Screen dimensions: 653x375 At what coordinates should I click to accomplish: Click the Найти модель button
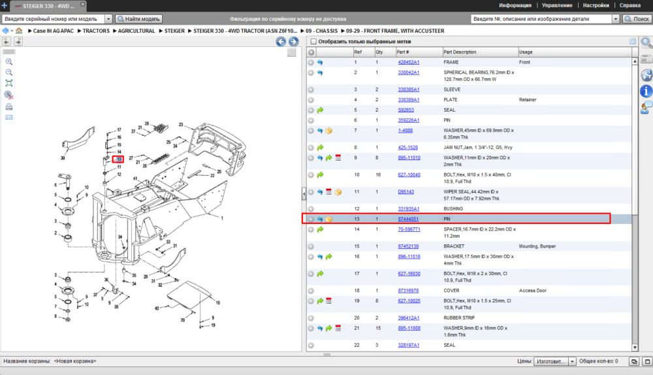click(138, 19)
